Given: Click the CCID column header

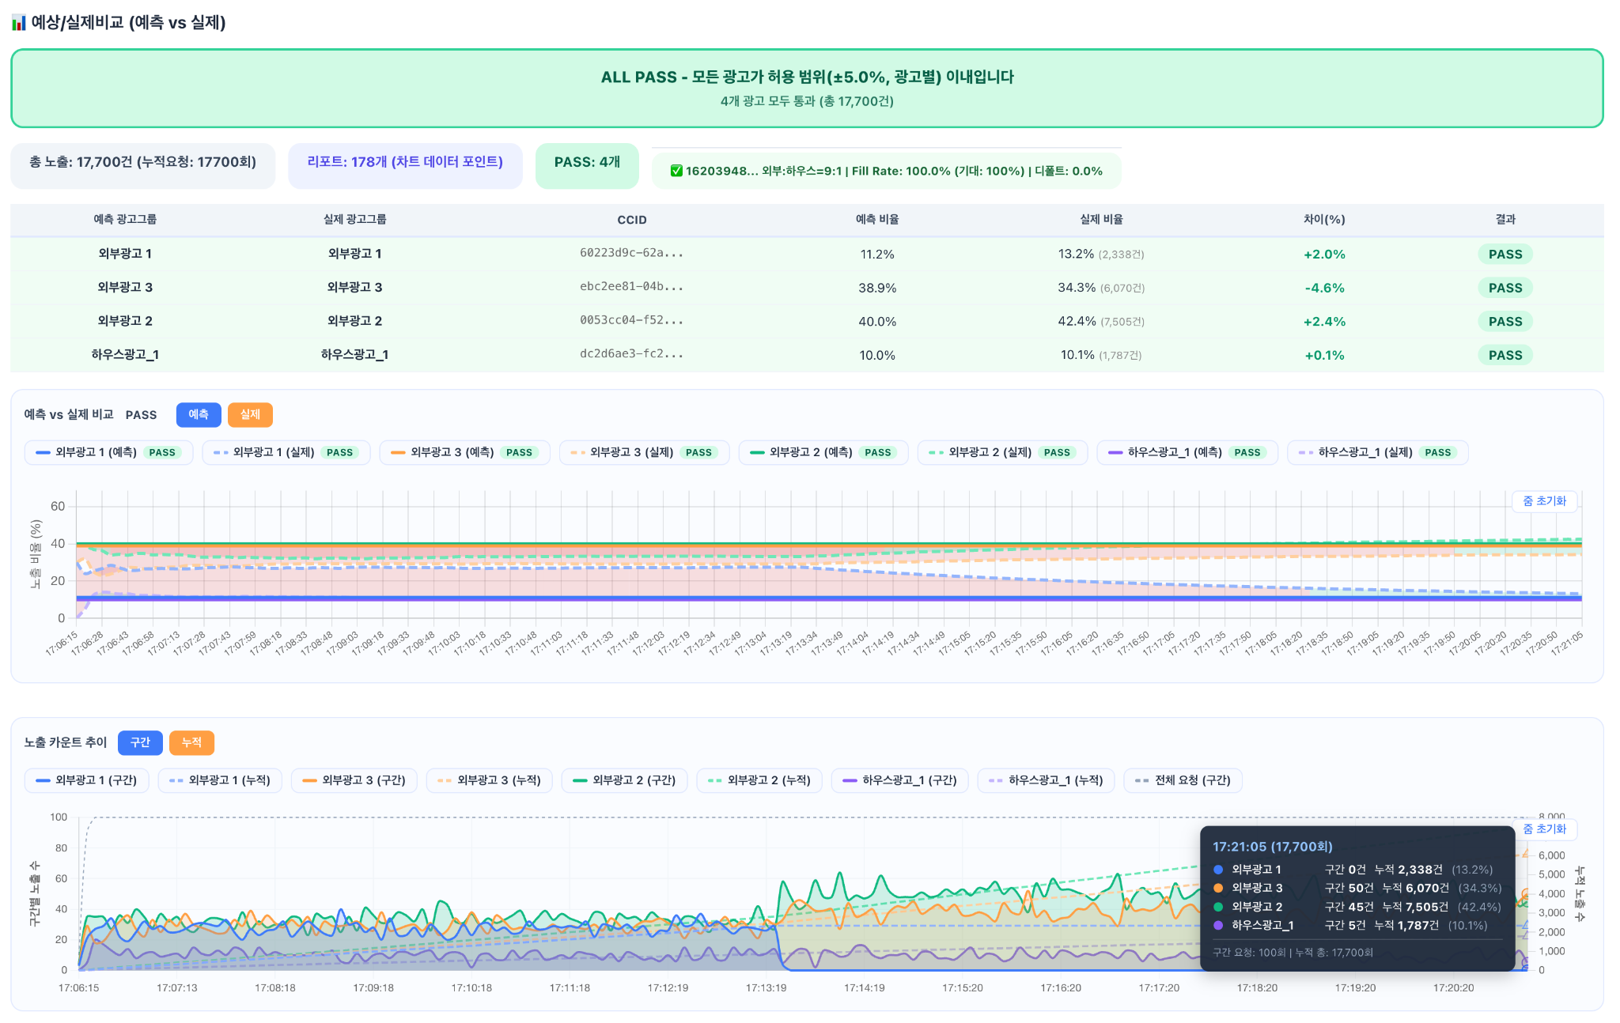Looking at the screenshot, I should point(632,220).
